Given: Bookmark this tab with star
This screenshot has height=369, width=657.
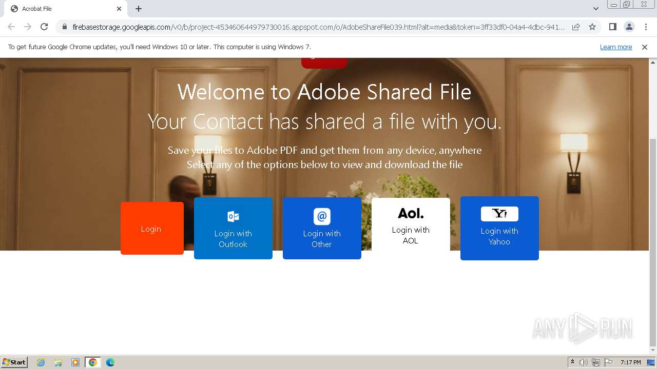Looking at the screenshot, I should [x=592, y=27].
